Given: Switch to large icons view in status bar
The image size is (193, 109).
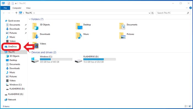Looking at the screenshot, I should [x=190, y=106].
